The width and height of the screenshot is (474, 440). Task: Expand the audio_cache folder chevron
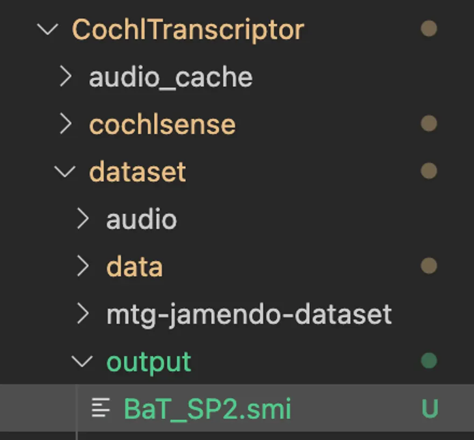[66, 77]
